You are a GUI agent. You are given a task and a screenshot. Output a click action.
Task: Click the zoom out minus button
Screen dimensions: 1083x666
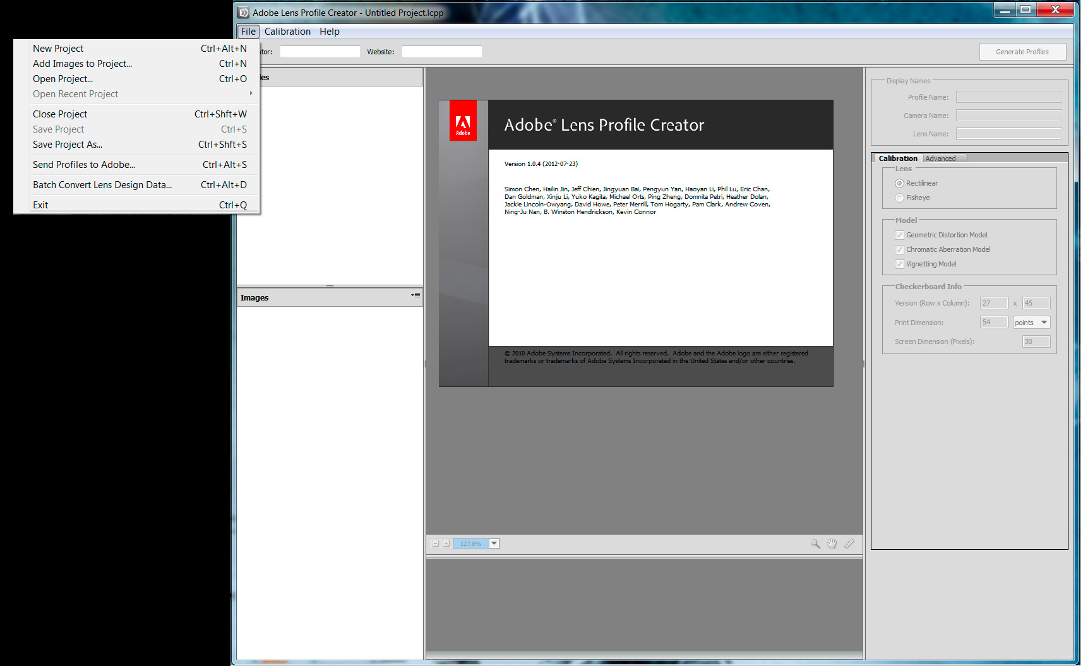coord(435,544)
